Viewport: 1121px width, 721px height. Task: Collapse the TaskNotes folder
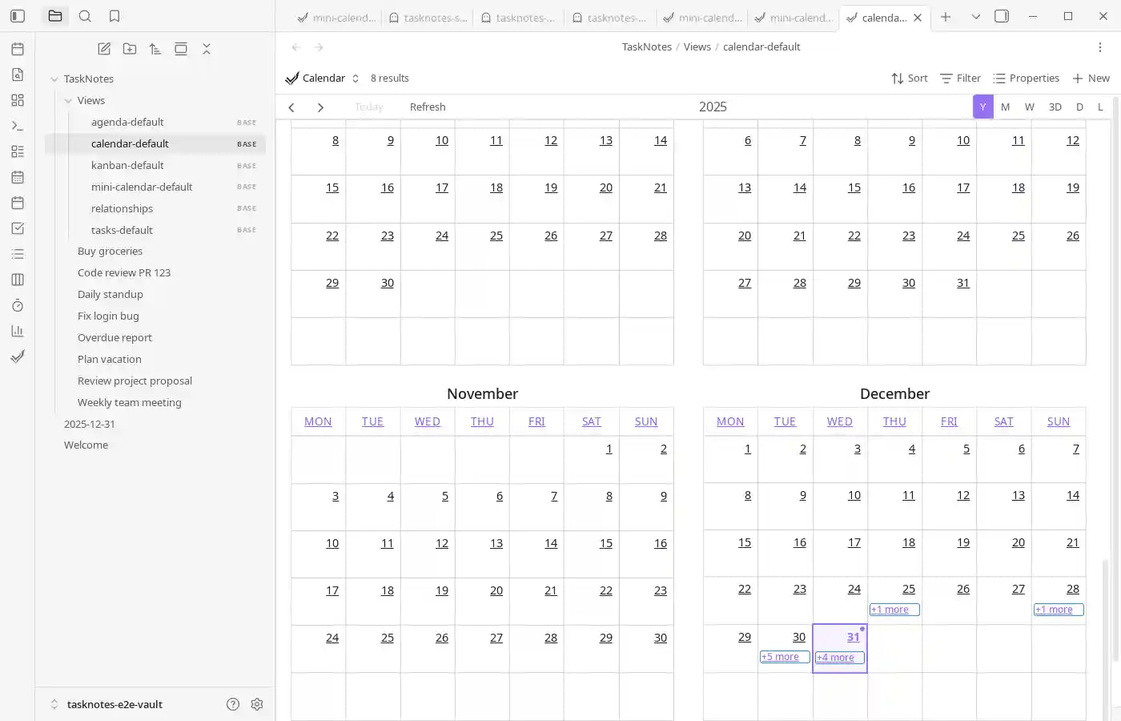click(x=54, y=79)
